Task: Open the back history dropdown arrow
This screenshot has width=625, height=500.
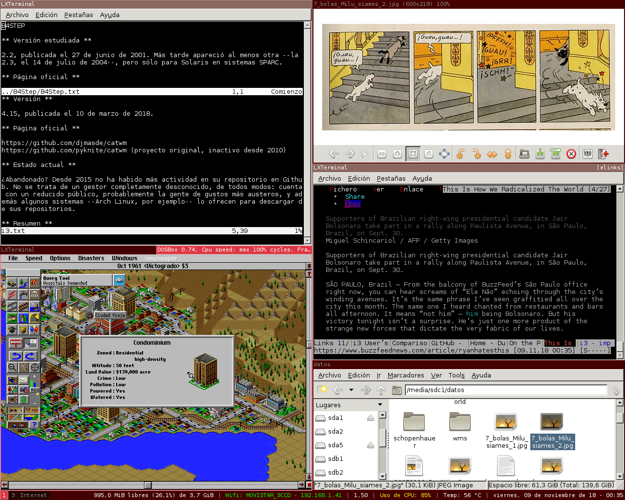Action: click(x=351, y=390)
